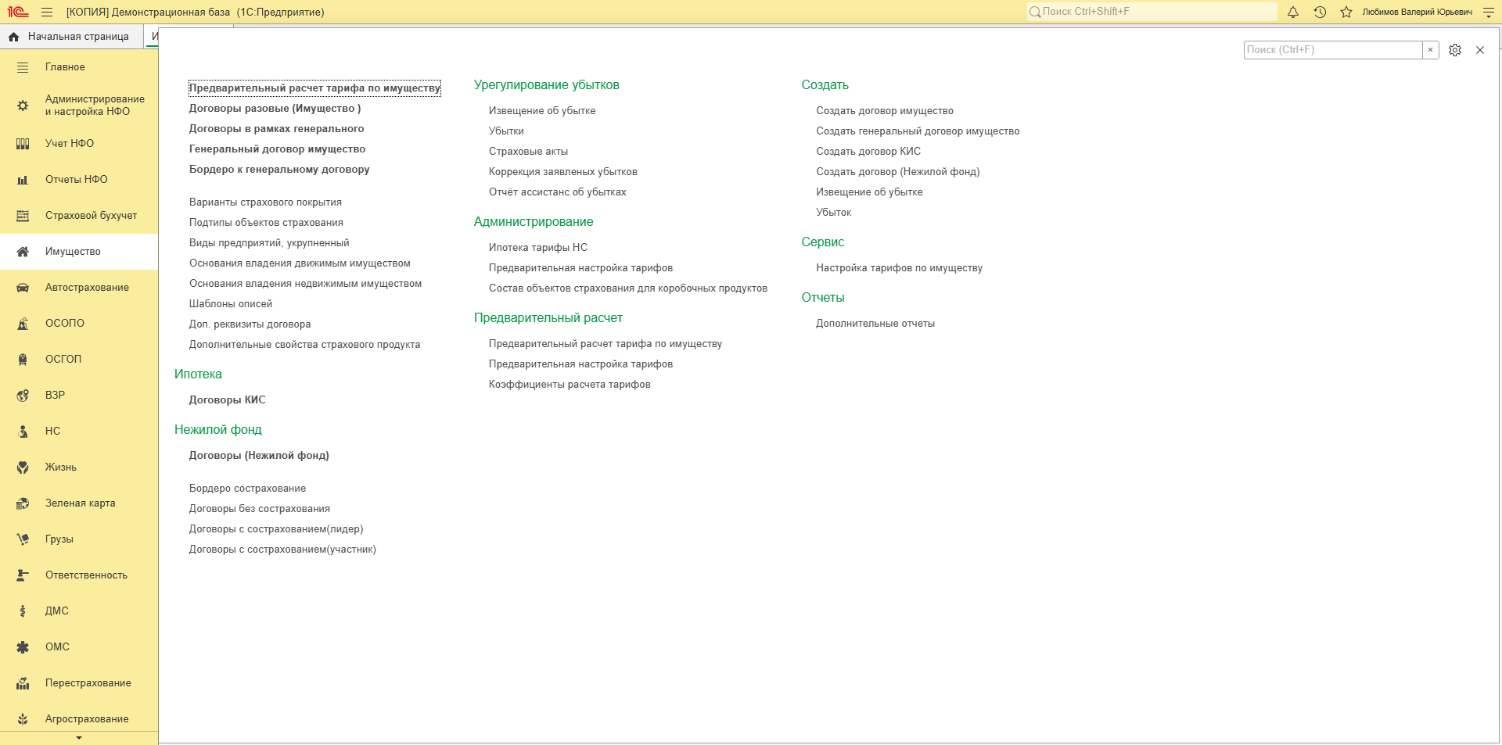The image size is (1502, 745).
Task: Open Страховой бухучет section
Action: 79,216
